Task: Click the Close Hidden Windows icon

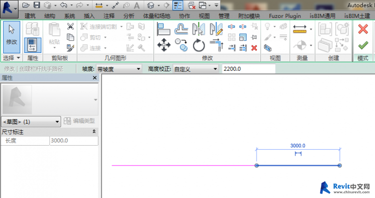Action: (191, 5)
